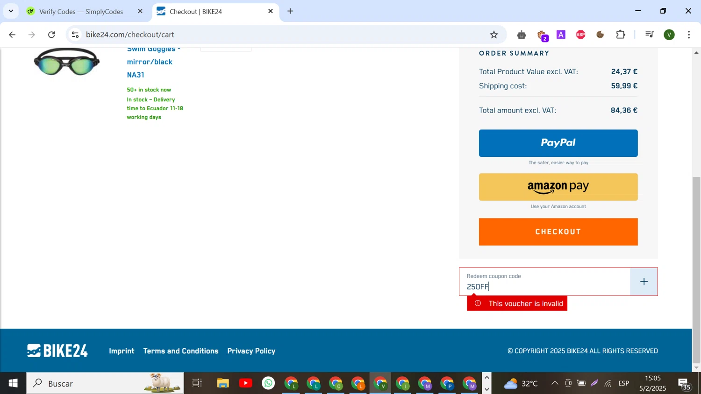The width and height of the screenshot is (701, 394).
Task: Open the robot extension icon
Action: (522, 35)
